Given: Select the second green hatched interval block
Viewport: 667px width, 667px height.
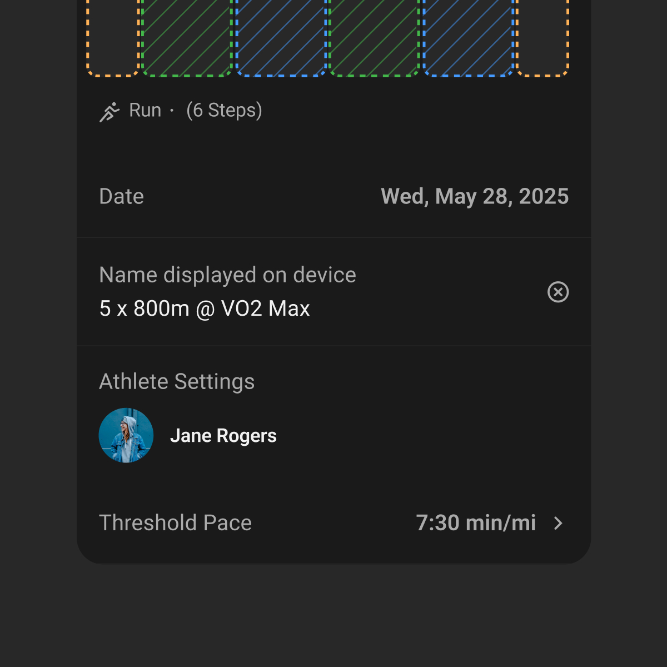Looking at the screenshot, I should [374, 37].
